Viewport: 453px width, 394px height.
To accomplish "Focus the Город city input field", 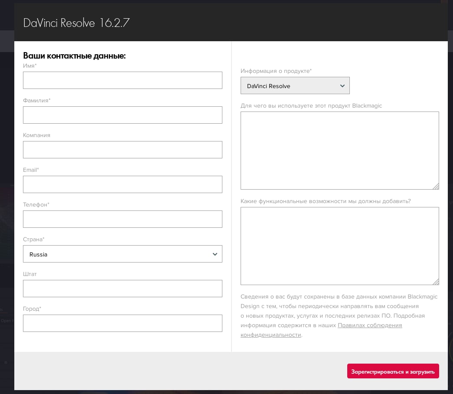I will (123, 323).
